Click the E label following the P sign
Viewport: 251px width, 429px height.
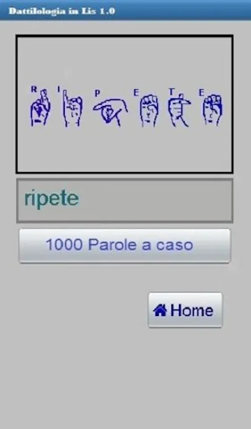point(136,93)
